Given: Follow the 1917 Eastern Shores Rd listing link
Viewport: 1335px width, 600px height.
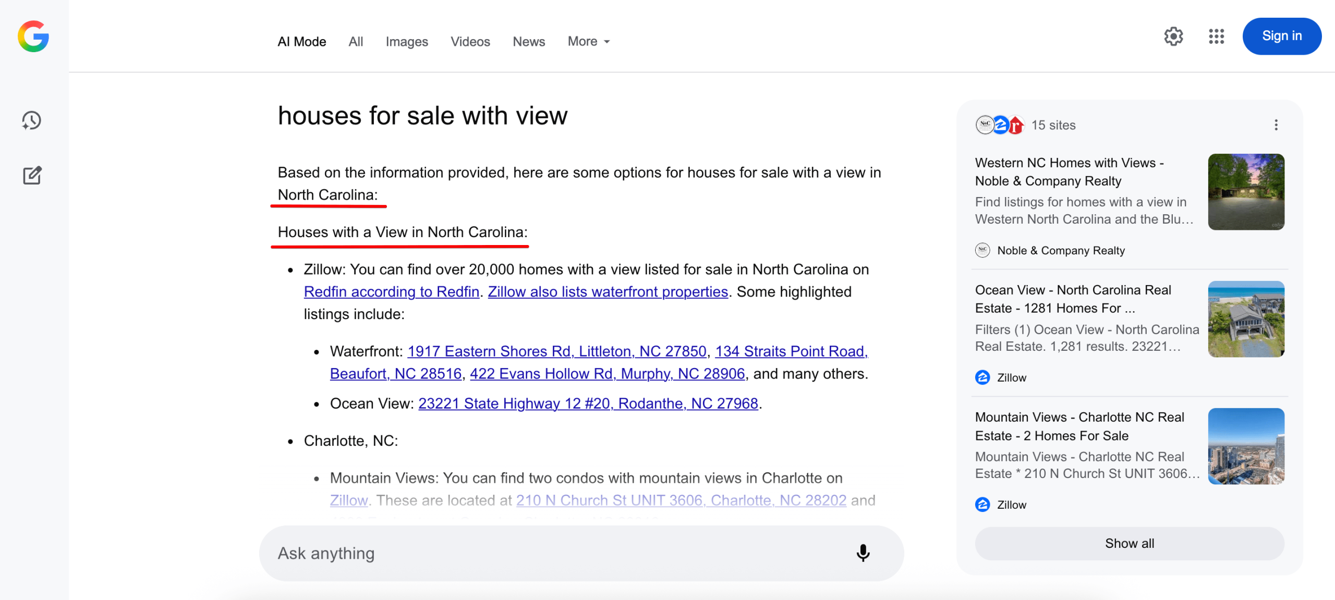Looking at the screenshot, I should pyautogui.click(x=557, y=351).
